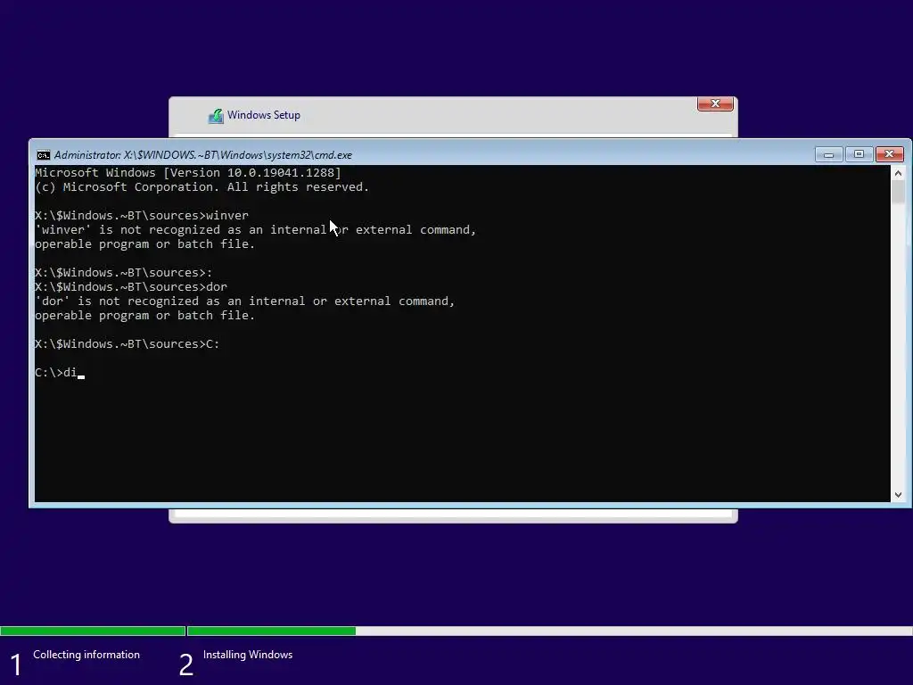Image resolution: width=913 pixels, height=685 pixels.
Task: Click the 'Collecting information' step label
Action: point(86,655)
